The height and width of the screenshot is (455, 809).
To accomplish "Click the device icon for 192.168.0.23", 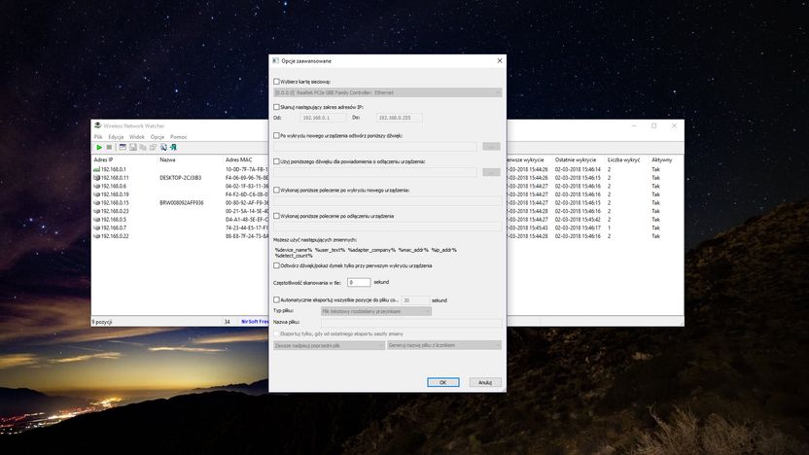I will click(x=96, y=211).
